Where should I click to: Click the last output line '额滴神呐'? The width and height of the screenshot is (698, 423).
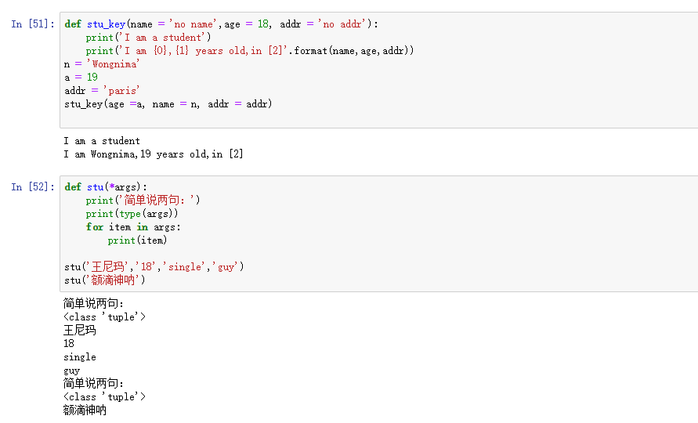point(85,410)
